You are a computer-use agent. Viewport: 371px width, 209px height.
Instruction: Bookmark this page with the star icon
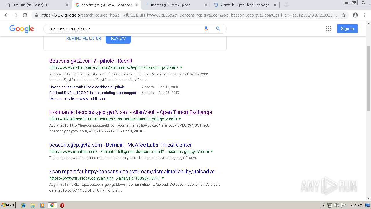[344, 15]
